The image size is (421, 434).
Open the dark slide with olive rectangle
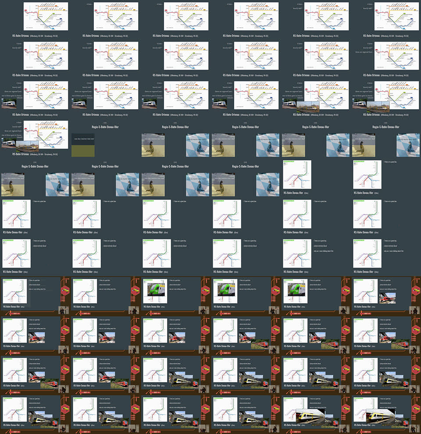[83, 145]
